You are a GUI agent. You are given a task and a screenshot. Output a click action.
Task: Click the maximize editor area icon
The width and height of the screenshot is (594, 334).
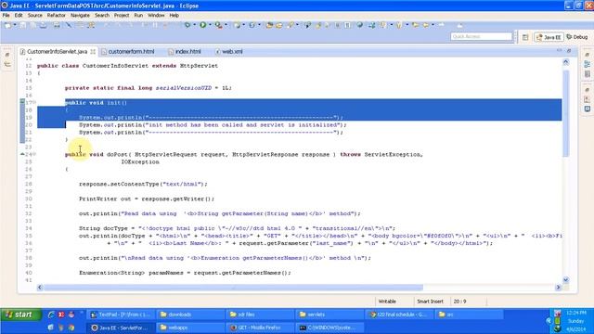[x=569, y=50]
